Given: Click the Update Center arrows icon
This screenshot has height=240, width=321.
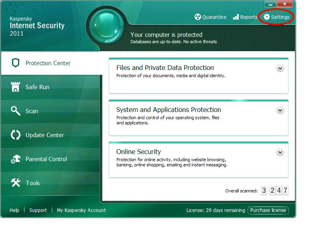Looking at the screenshot, I should pyautogui.click(x=16, y=135).
